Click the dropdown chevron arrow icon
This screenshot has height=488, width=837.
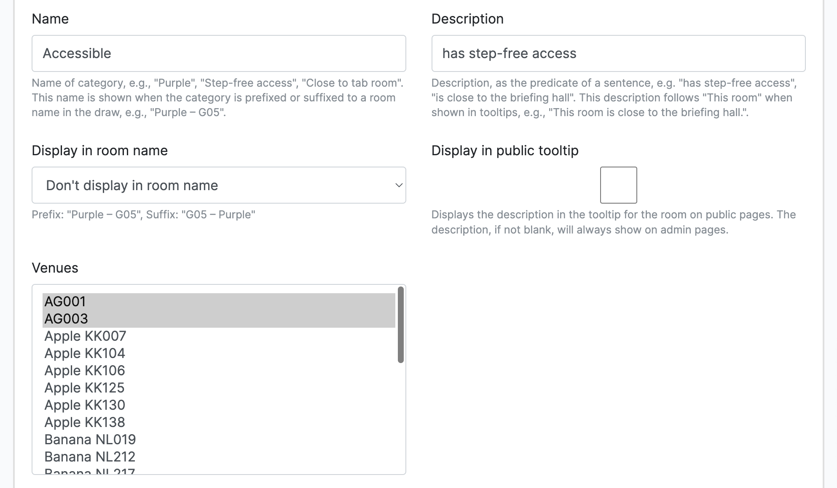[398, 185]
